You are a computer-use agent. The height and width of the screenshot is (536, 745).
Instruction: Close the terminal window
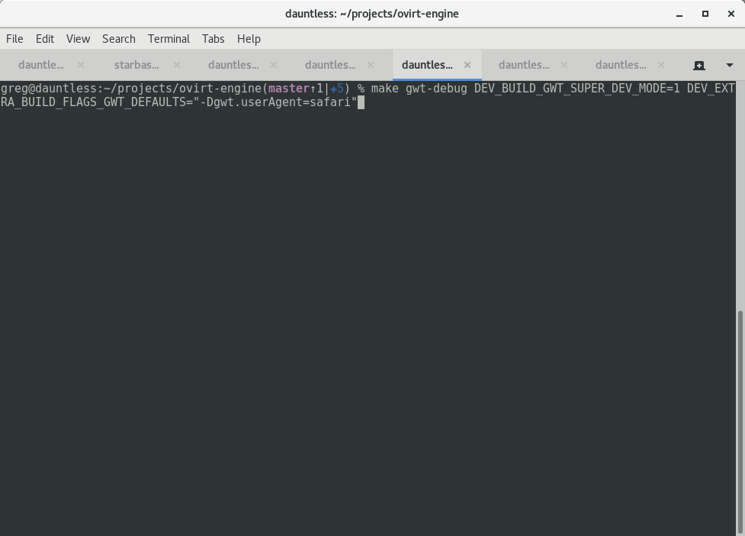coord(730,14)
